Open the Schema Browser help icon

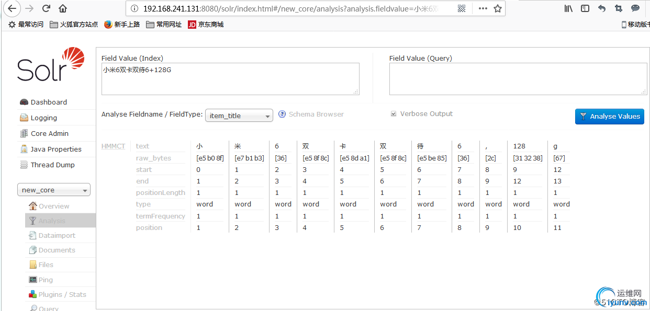[x=282, y=114]
